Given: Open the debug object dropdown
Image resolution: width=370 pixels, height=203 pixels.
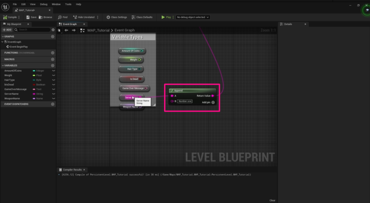Looking at the screenshot, I should point(193,17).
